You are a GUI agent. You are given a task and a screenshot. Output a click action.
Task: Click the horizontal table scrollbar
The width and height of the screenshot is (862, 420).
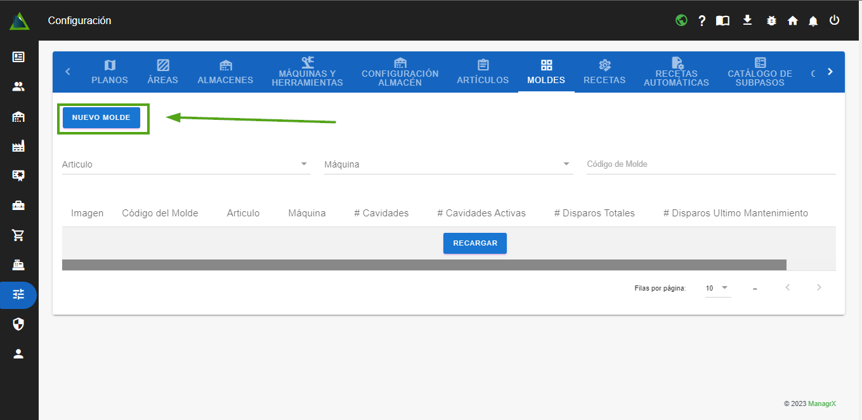point(424,265)
